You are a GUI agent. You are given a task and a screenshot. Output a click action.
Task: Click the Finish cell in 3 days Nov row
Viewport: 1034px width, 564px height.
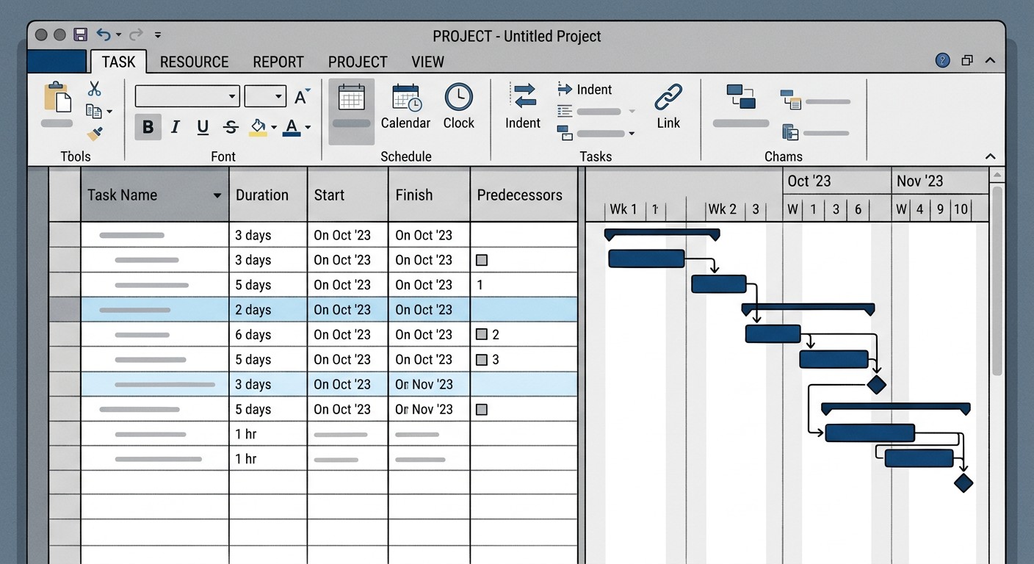pyautogui.click(x=429, y=384)
